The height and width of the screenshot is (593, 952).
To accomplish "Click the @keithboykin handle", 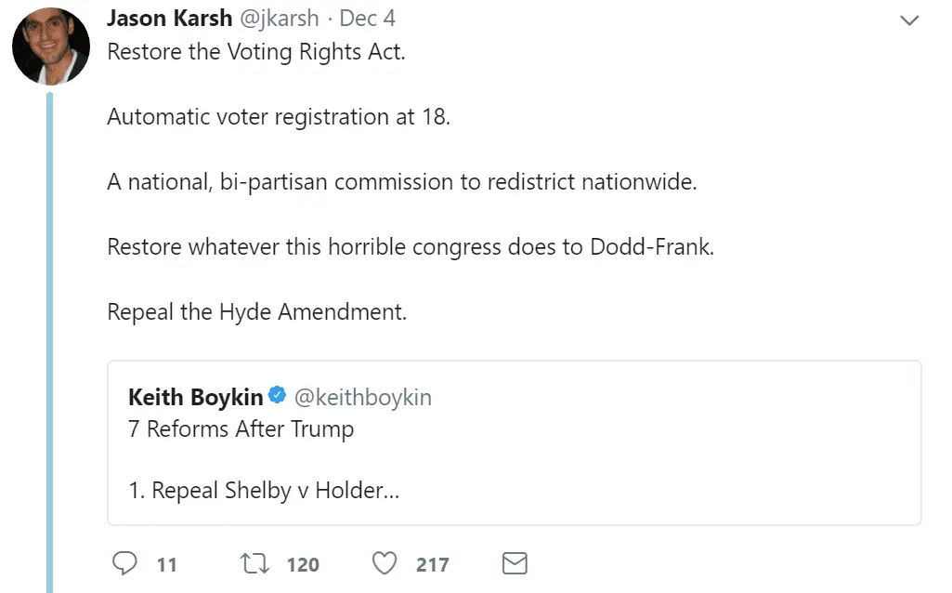I will point(363,398).
